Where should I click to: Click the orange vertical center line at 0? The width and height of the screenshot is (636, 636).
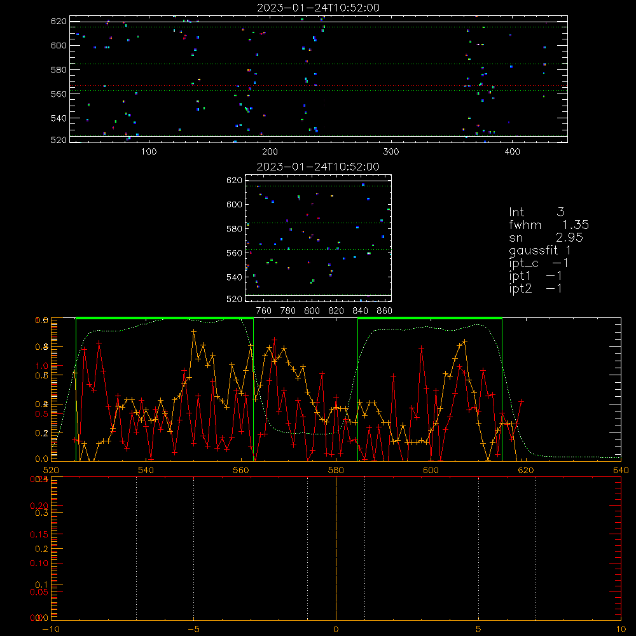click(x=336, y=548)
